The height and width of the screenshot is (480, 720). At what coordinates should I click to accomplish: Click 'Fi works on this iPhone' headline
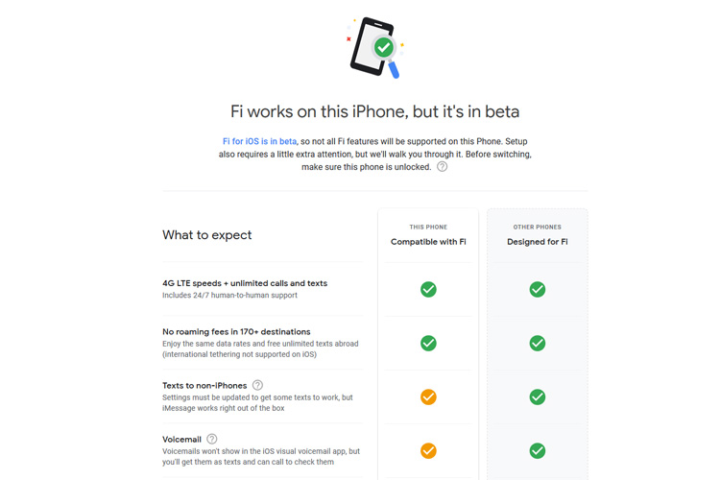374,111
